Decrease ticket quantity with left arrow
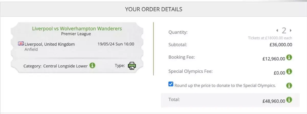This screenshot has height=114, width=307. coord(277,31)
